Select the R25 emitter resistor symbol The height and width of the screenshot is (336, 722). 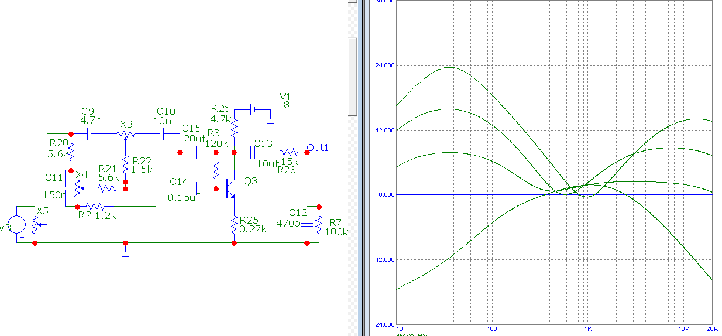tap(234, 225)
